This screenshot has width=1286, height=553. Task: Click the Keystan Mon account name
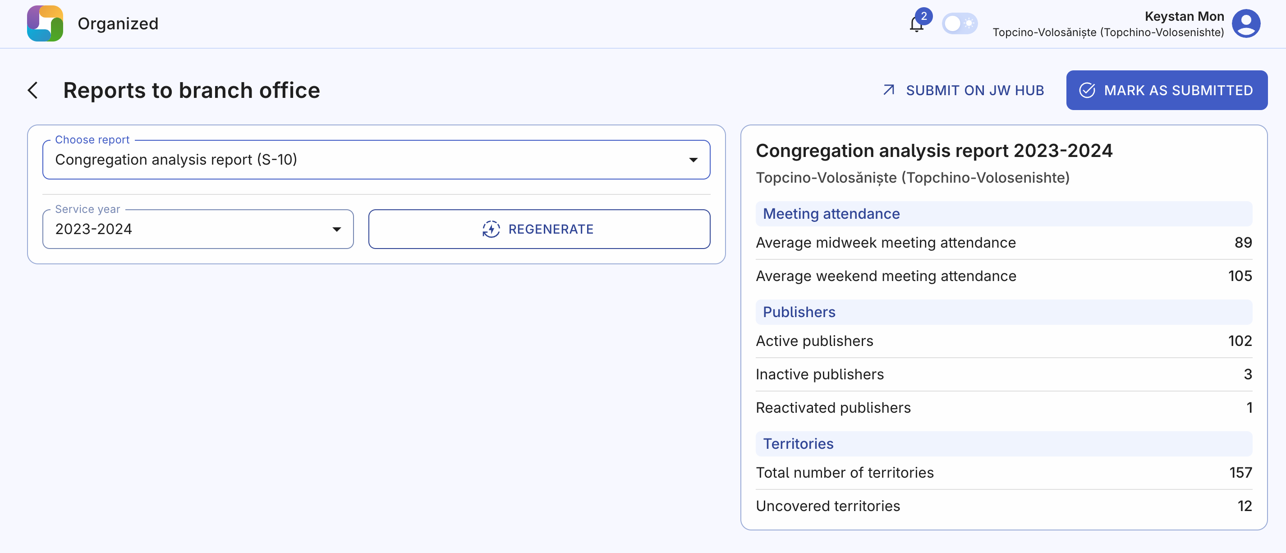1184,17
